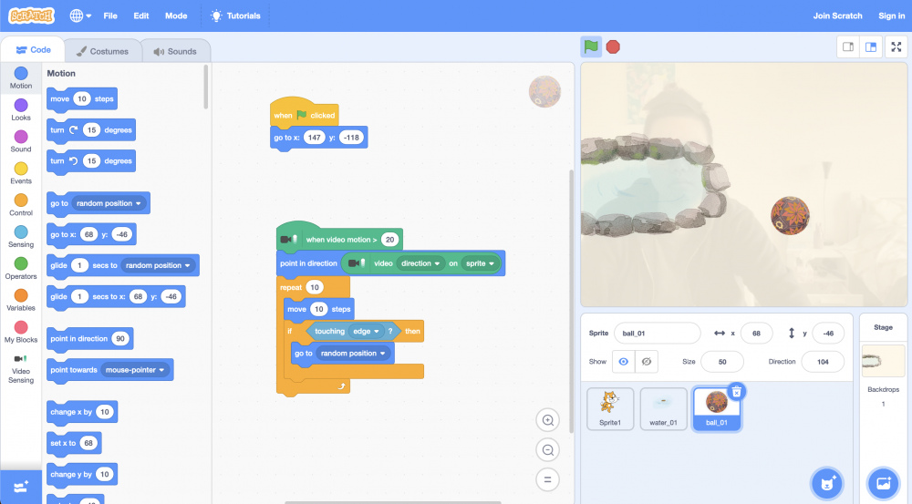Edit repeat count value 10
Viewport: 912px width, 504px height.
coord(314,287)
